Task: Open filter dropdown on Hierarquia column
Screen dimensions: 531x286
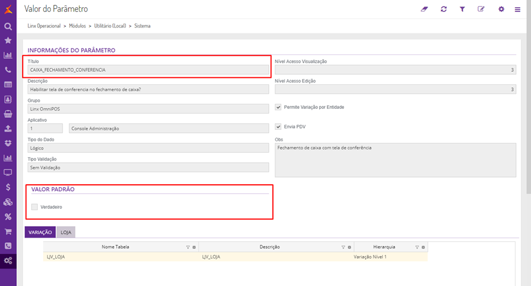Action: click(417, 247)
